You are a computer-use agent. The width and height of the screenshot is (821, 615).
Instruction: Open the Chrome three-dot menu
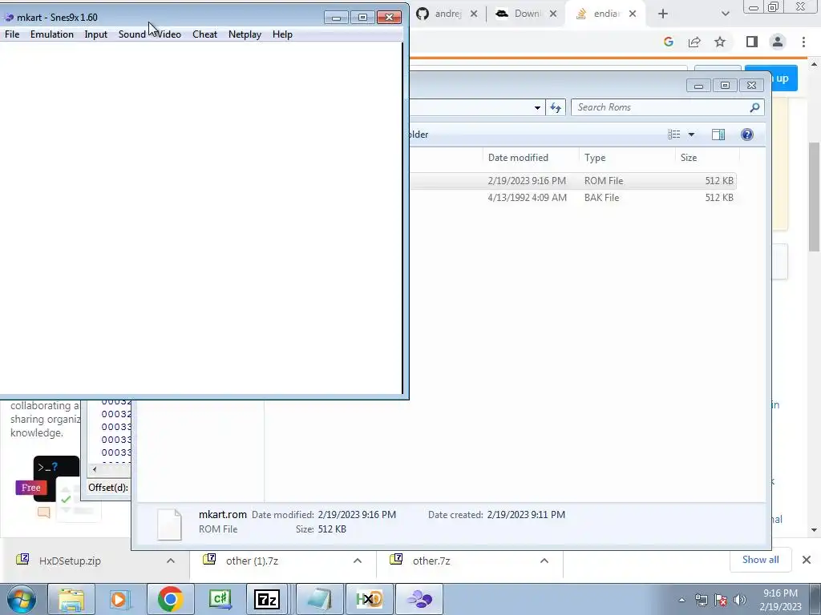(803, 42)
